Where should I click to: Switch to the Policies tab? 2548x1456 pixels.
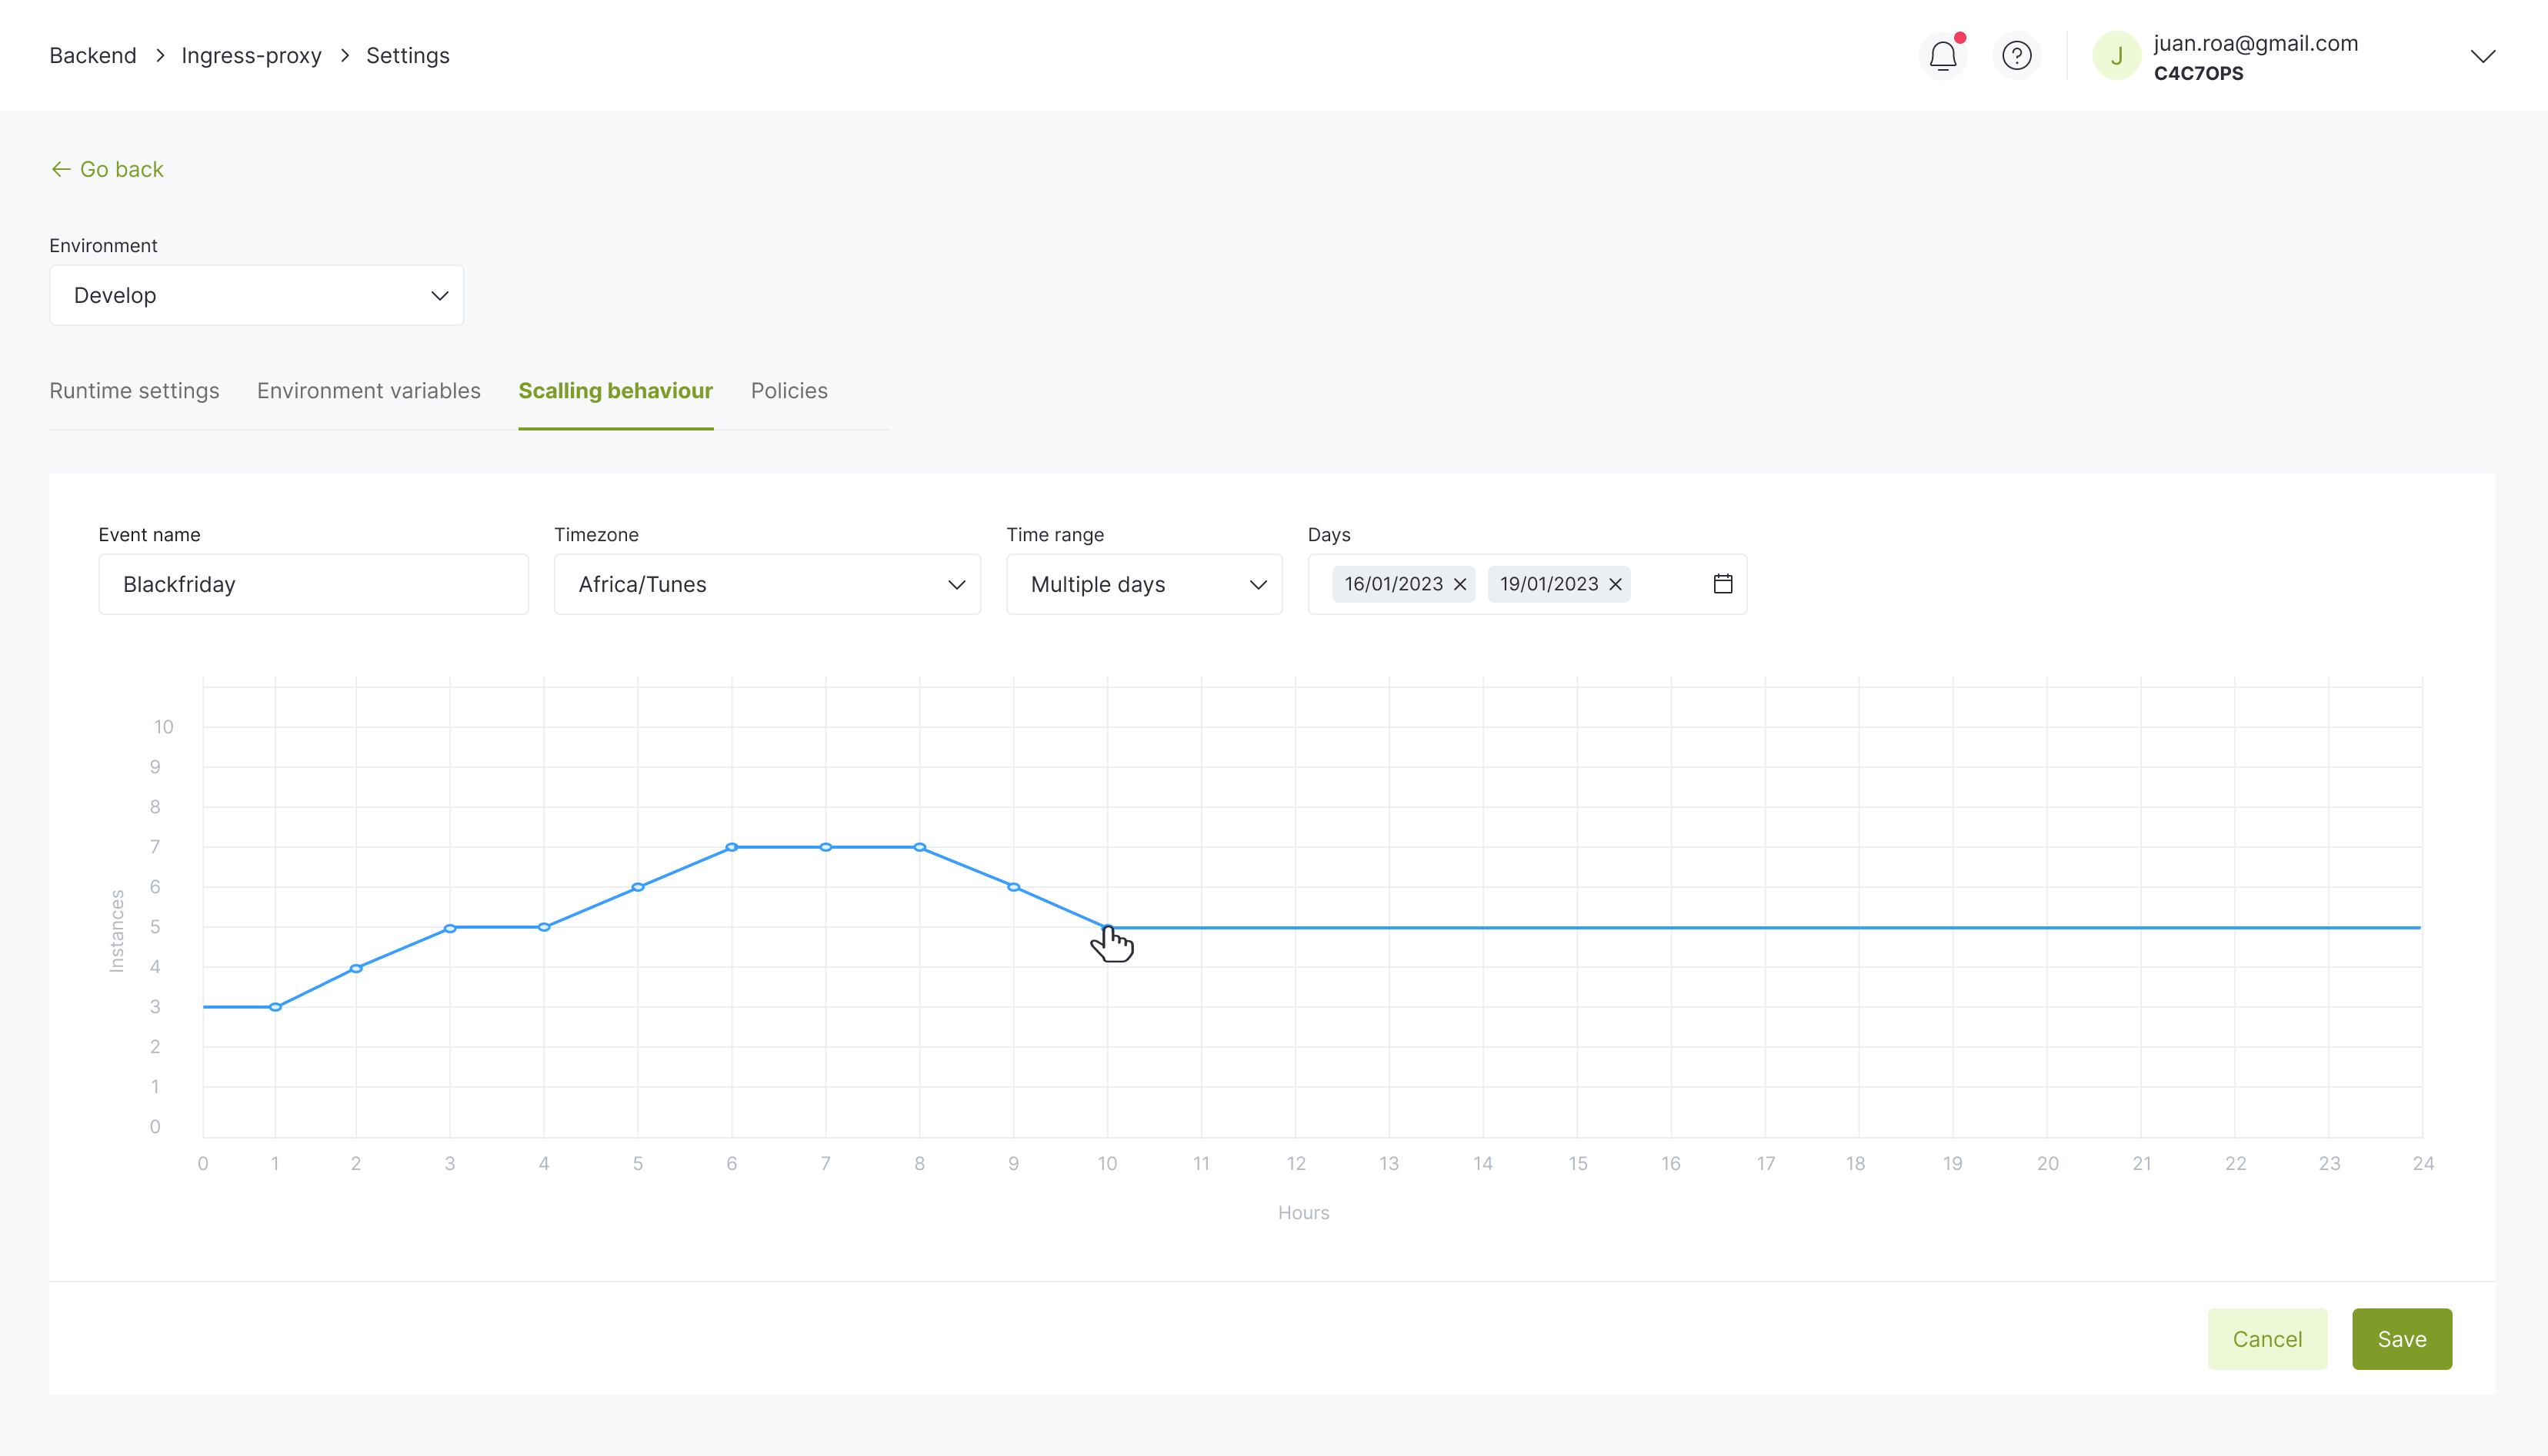(x=789, y=391)
